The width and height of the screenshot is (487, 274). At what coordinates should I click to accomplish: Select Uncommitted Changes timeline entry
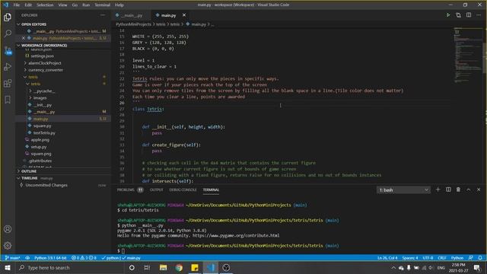46,185
